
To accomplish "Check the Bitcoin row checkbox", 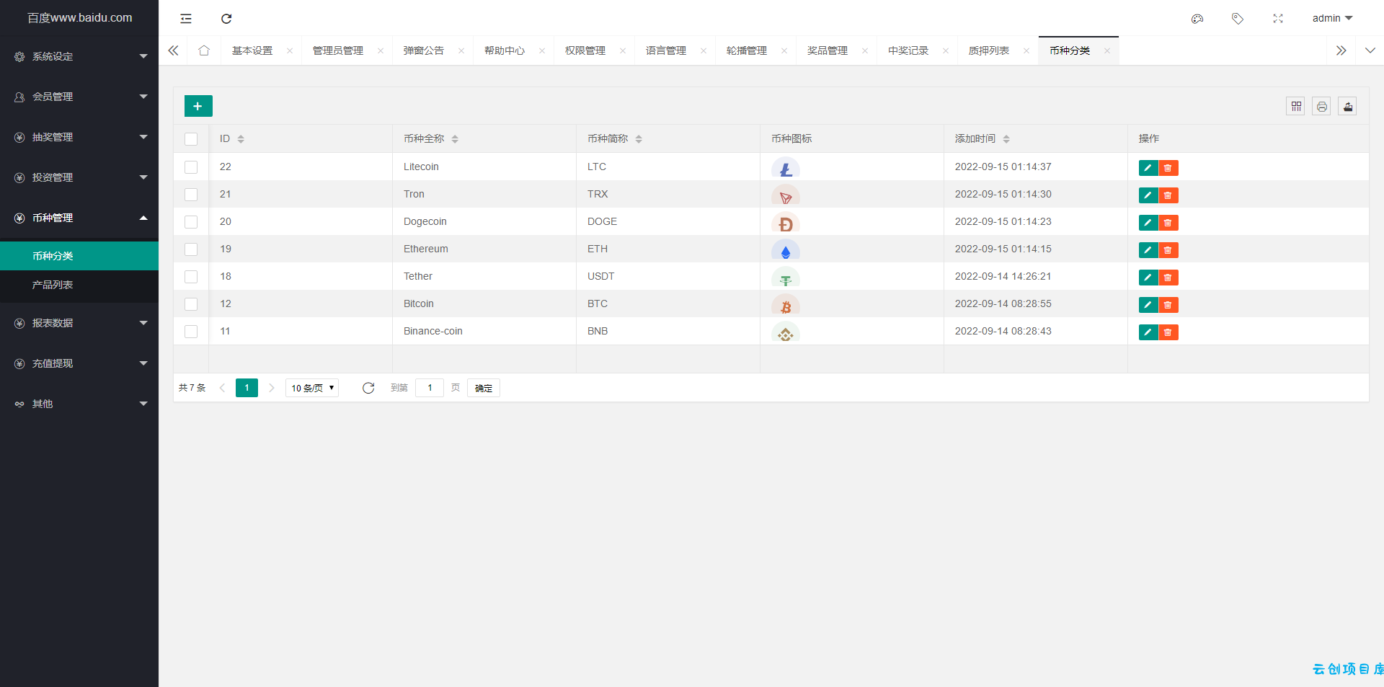I will tap(191, 304).
